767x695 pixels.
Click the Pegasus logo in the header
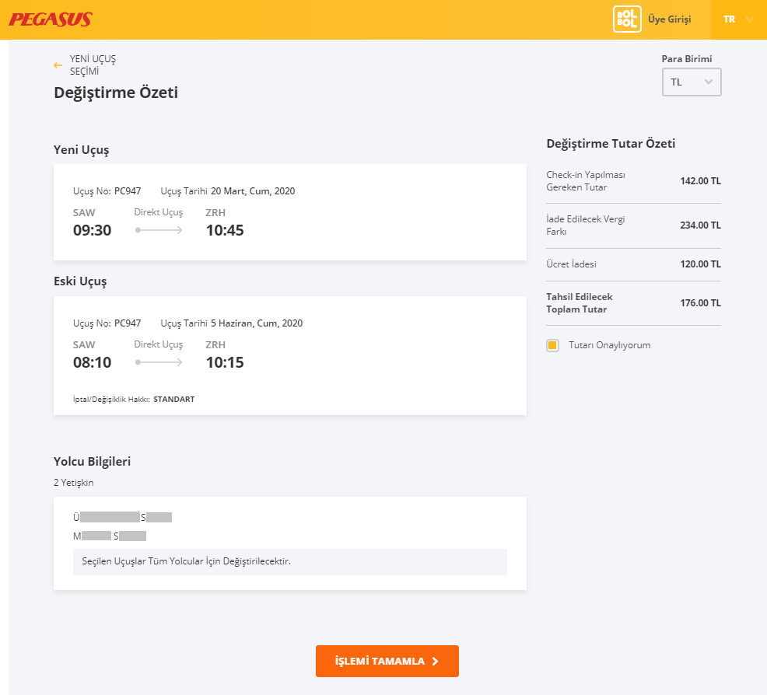pos(51,19)
